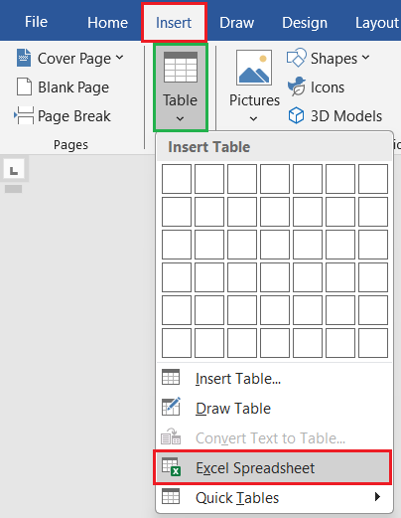Click Convert Text to Table... entry

(274, 438)
